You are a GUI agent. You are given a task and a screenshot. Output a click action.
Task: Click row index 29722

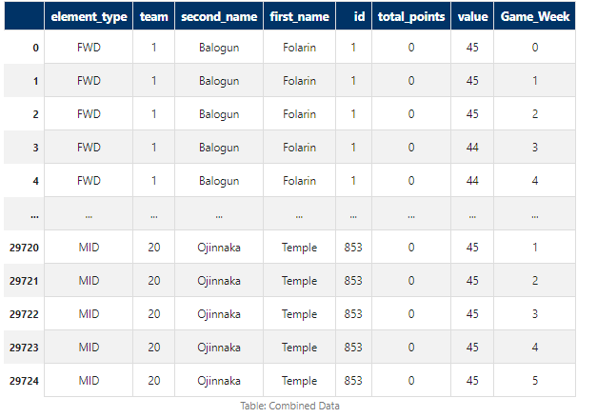click(24, 313)
